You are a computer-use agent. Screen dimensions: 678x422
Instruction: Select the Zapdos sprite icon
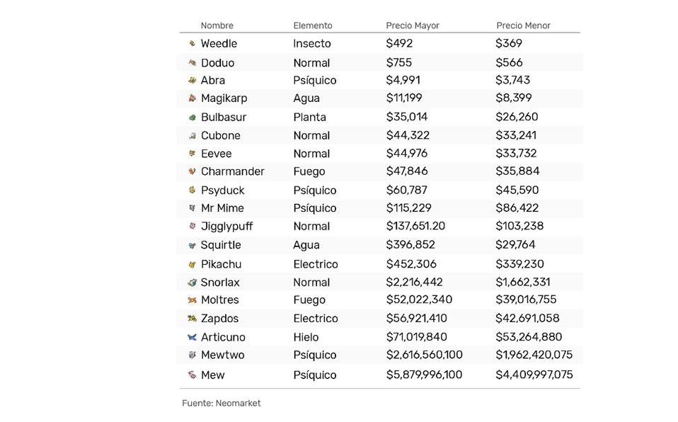pyautogui.click(x=192, y=319)
